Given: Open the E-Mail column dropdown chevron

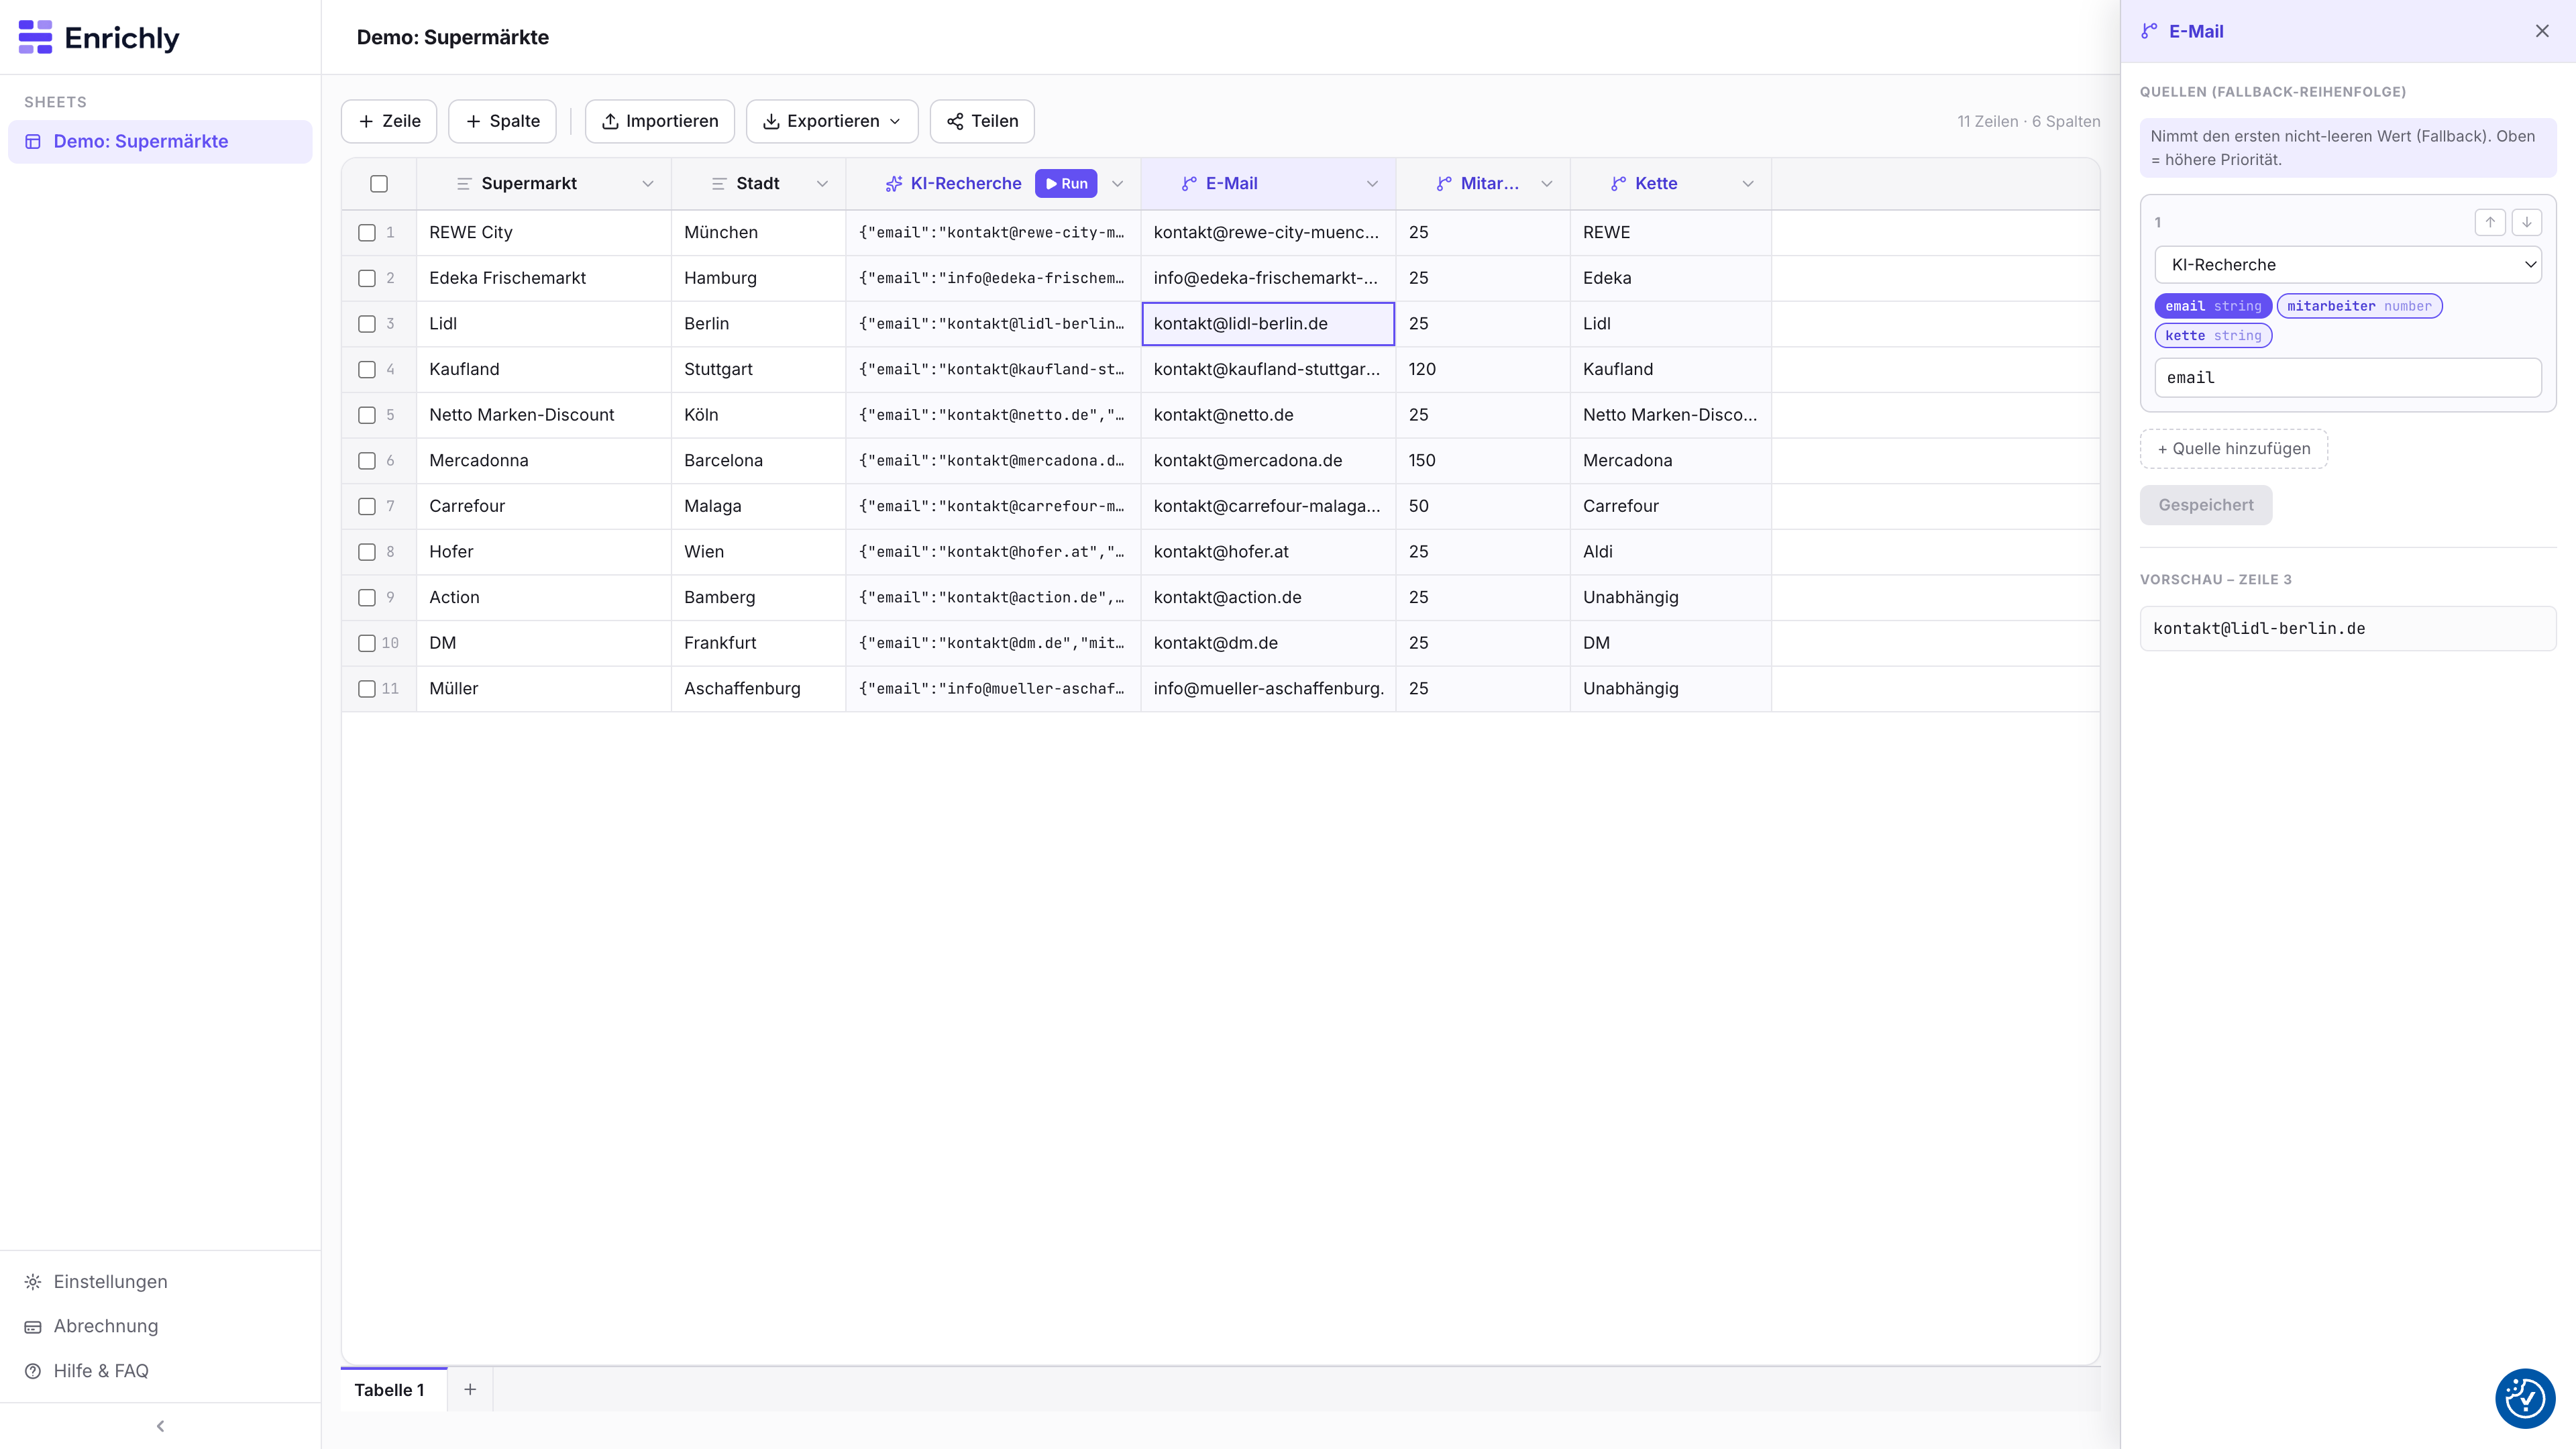Looking at the screenshot, I should [1372, 184].
